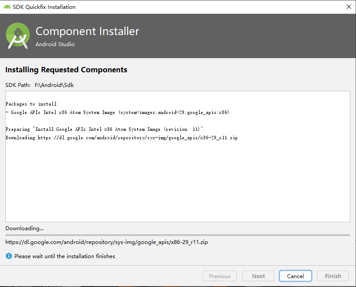Click the Downloading URL line in log
The width and height of the screenshot is (356, 287).
point(121,138)
